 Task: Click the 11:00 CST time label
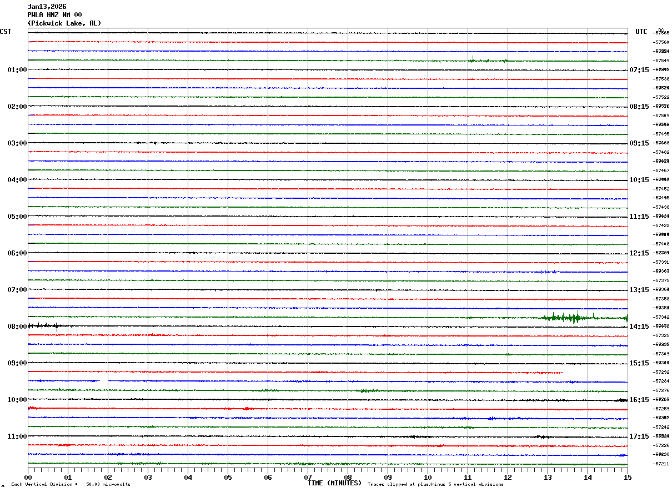[17, 436]
